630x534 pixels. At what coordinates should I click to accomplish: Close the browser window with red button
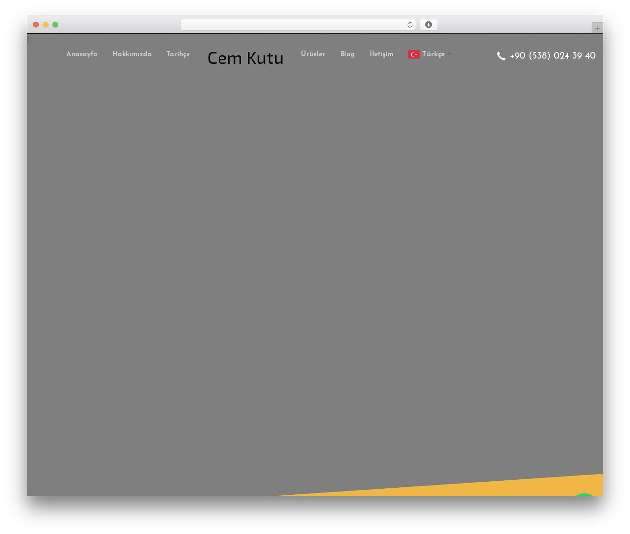(36, 25)
